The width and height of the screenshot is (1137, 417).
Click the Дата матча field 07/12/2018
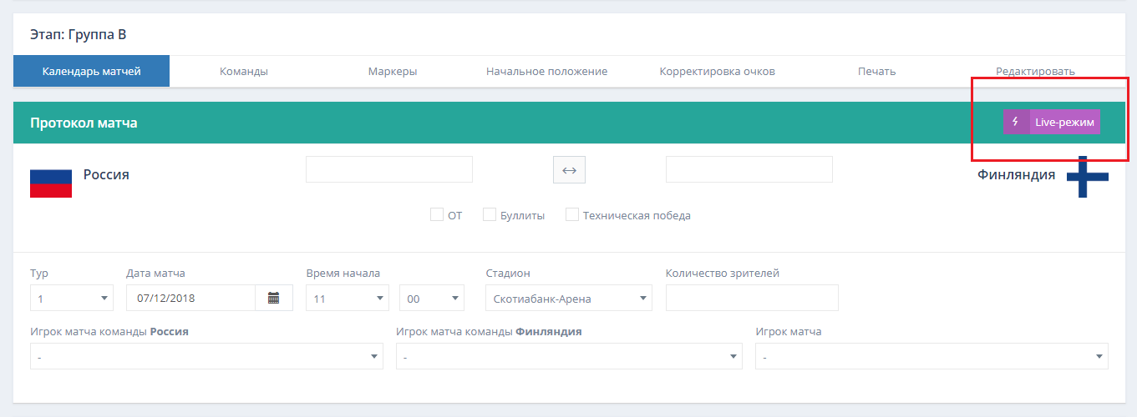pos(191,298)
